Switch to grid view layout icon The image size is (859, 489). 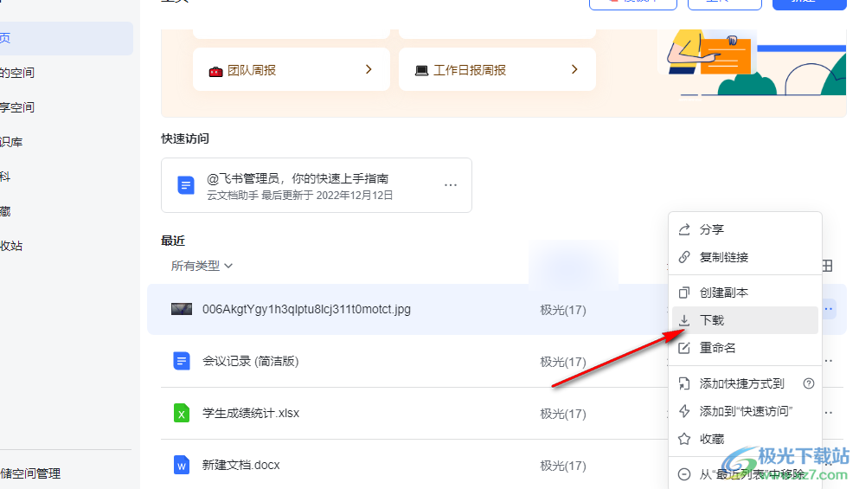[x=827, y=266]
